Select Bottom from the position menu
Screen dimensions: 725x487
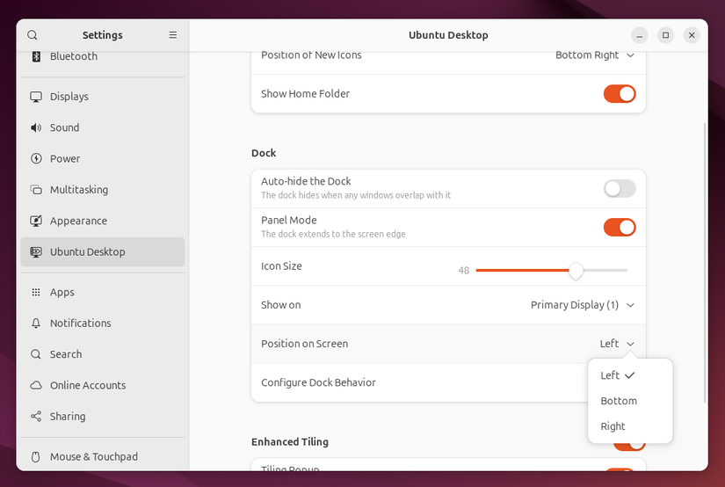(x=619, y=401)
